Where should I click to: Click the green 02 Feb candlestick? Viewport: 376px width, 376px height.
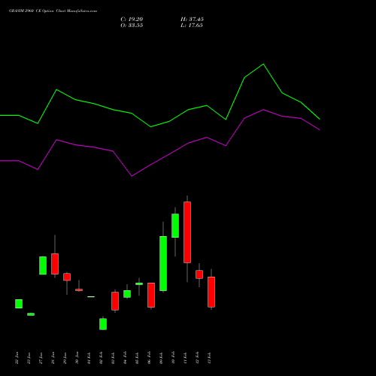[x=103, y=324]
